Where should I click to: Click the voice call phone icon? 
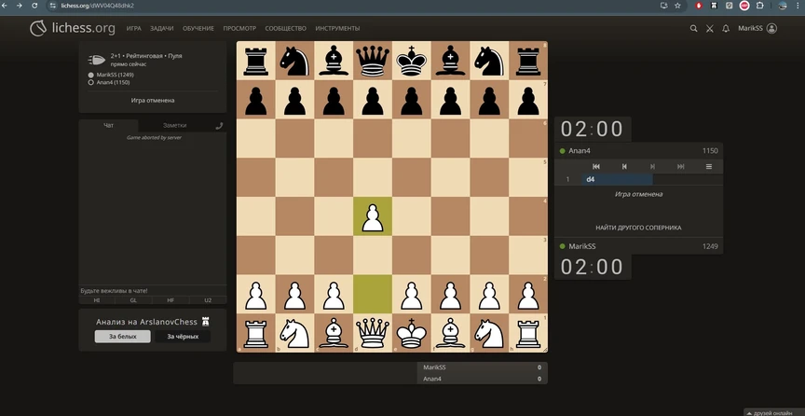219,125
